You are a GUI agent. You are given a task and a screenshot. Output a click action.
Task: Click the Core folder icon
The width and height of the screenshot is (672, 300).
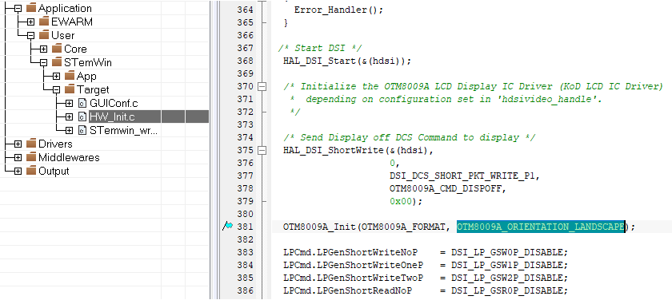pos(57,49)
